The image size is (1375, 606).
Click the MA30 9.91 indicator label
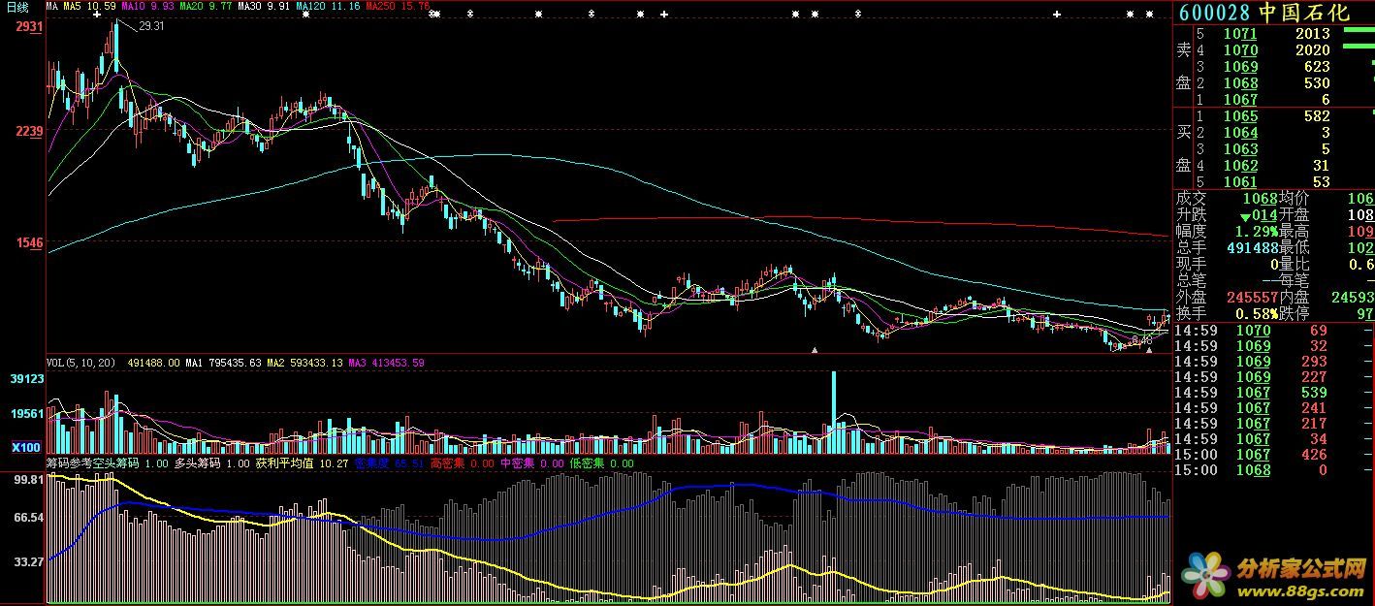point(264,6)
